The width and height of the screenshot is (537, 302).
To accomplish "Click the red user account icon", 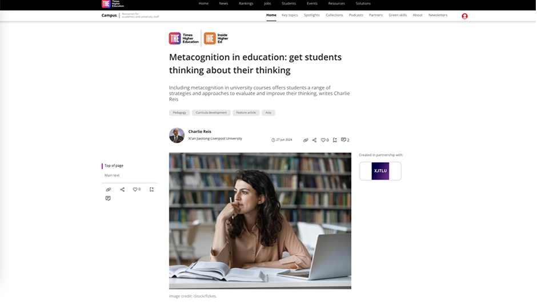I will [464, 16].
